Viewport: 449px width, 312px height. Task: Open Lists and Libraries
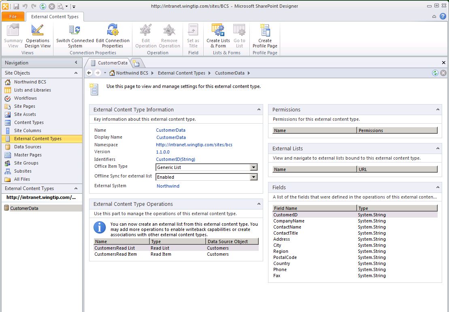[x=42, y=90]
